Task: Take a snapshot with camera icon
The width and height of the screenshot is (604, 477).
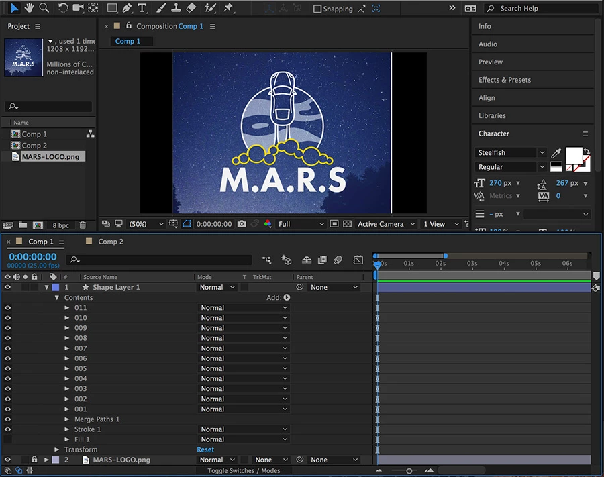Action: coord(242,223)
